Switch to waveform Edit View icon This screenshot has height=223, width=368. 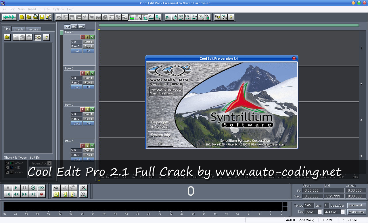click(9, 17)
